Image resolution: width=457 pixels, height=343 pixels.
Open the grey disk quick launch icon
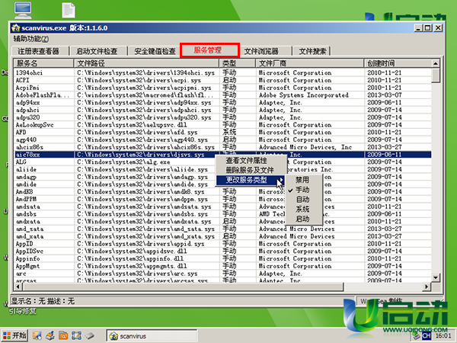(90, 335)
